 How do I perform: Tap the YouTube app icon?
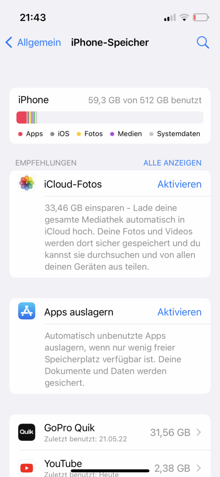pos(27,468)
